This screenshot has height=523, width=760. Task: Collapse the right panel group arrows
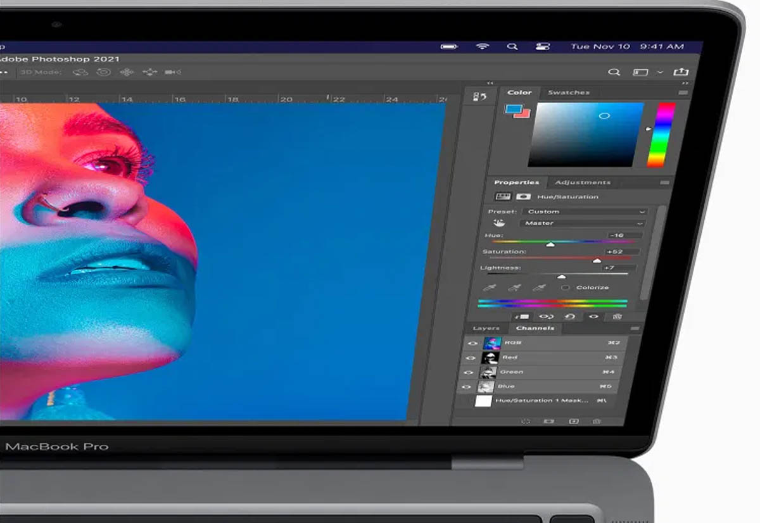pos(685,83)
